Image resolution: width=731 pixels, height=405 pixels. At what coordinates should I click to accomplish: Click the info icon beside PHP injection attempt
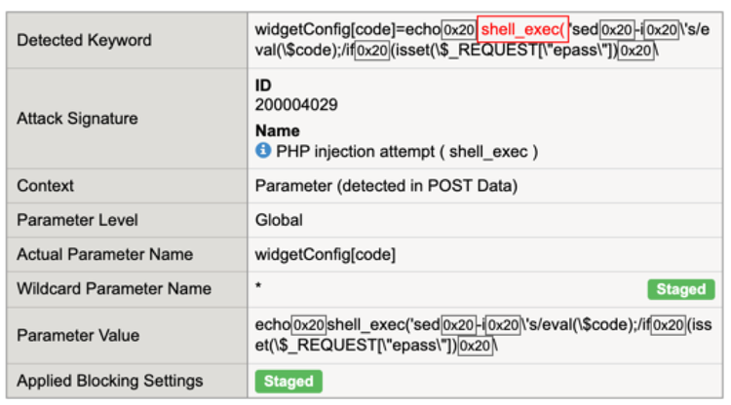[262, 152]
